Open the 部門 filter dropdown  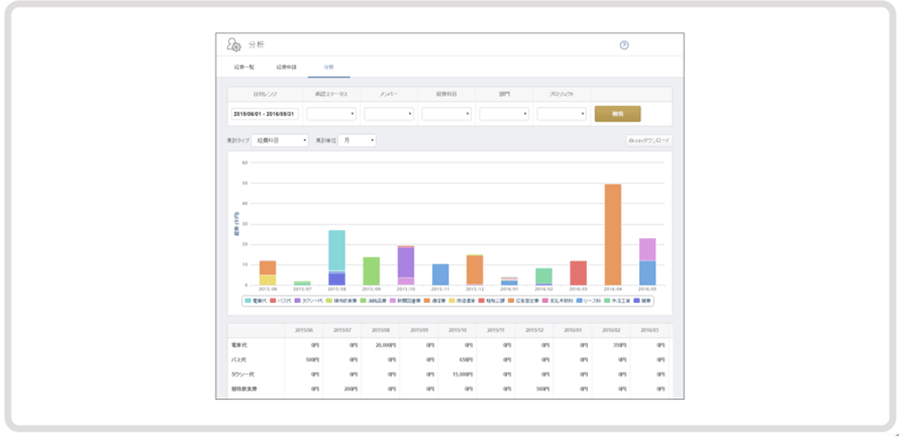504,114
